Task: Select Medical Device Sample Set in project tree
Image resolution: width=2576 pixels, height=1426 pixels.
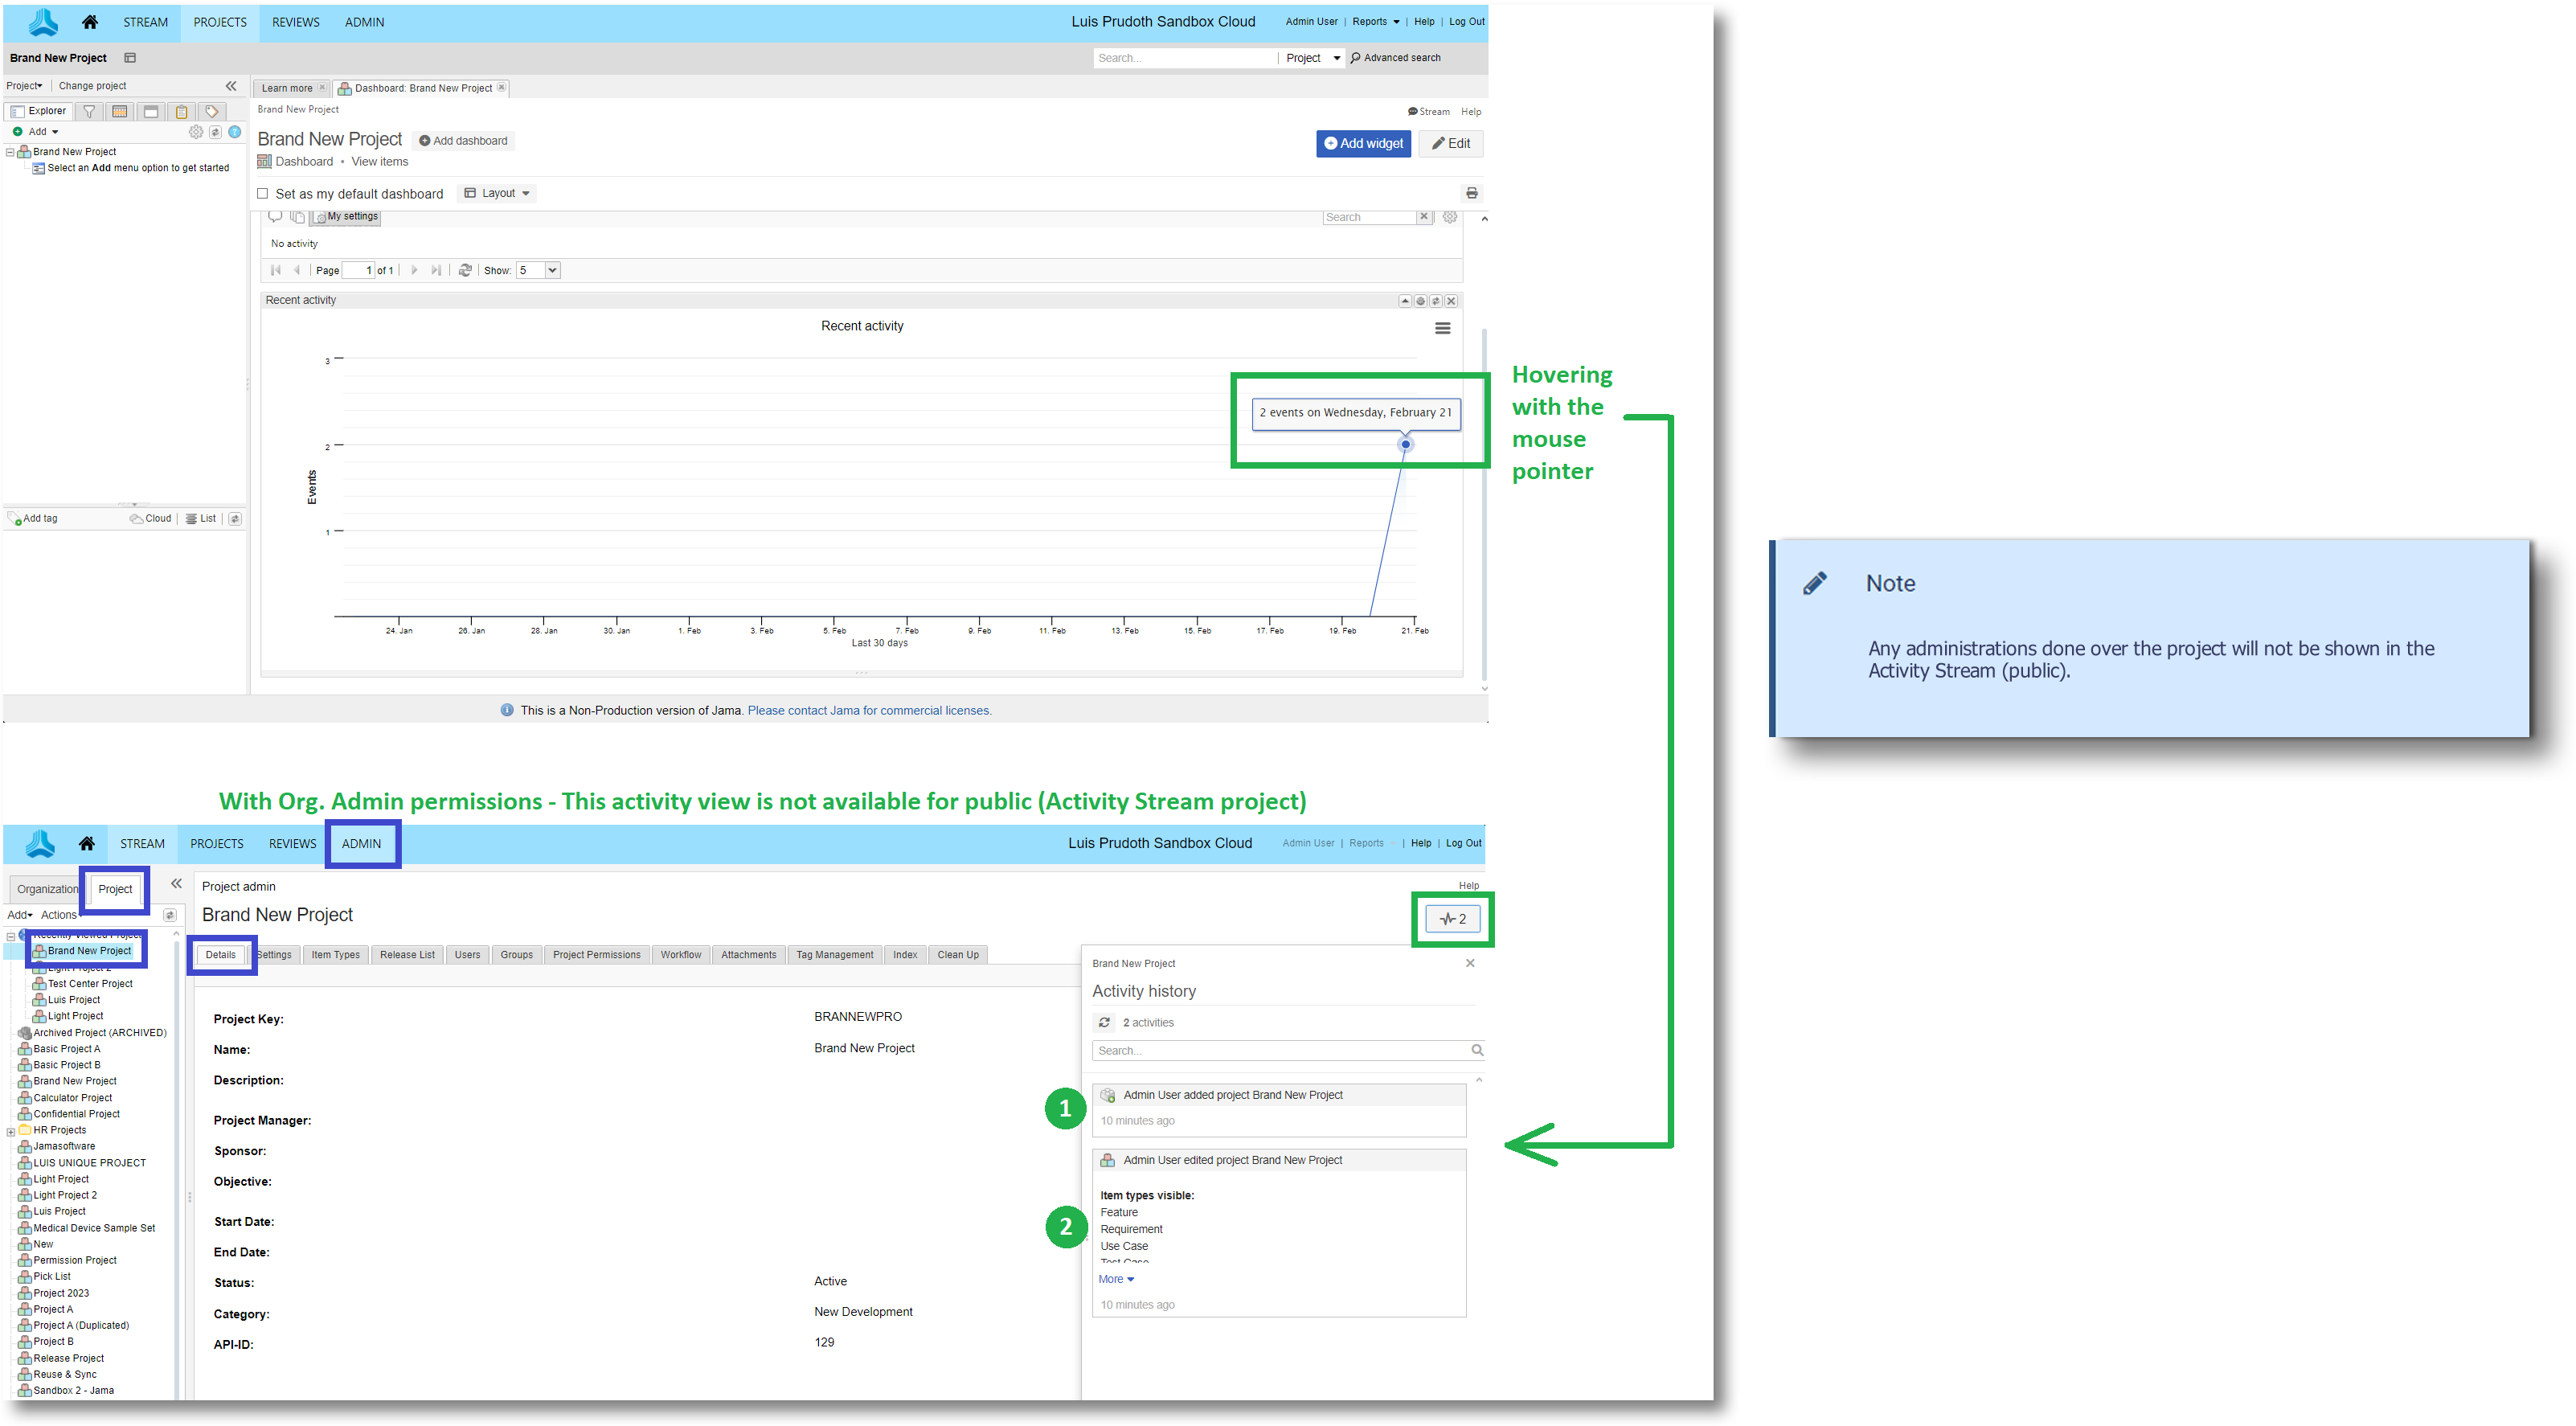Action: coord(94,1229)
